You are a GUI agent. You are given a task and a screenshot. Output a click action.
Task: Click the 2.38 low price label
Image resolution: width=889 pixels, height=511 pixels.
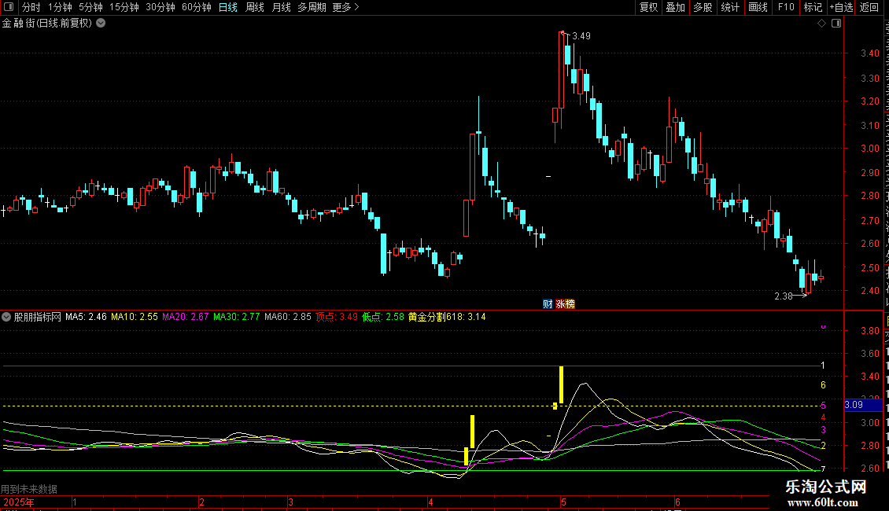click(x=784, y=296)
